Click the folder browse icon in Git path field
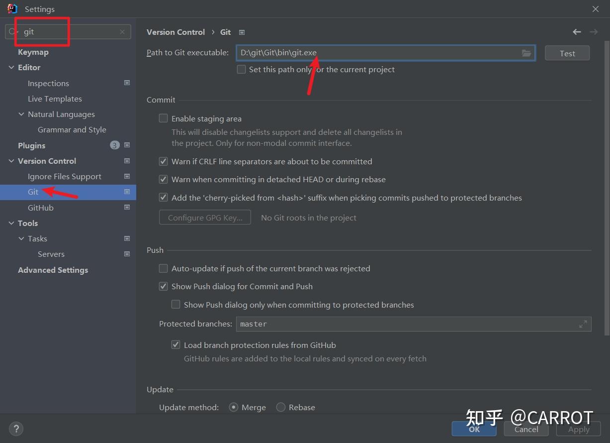Image resolution: width=610 pixels, height=443 pixels. coord(526,53)
